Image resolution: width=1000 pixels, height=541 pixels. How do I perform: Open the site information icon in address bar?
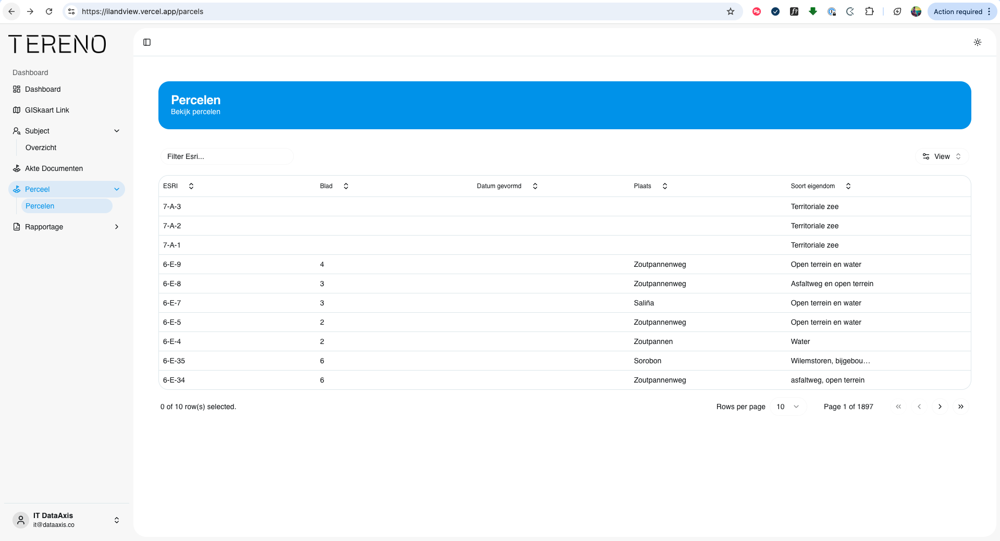(x=71, y=11)
